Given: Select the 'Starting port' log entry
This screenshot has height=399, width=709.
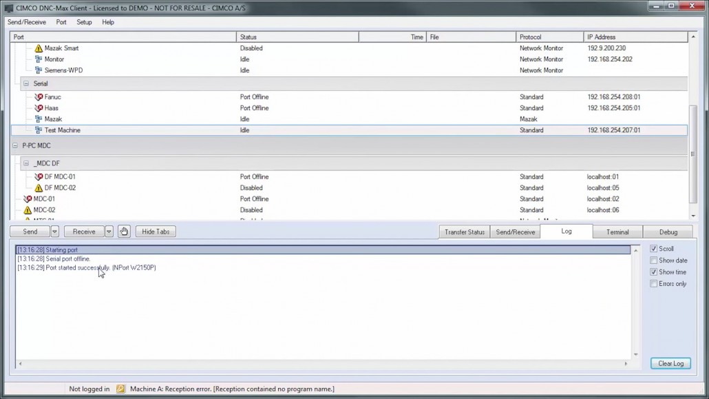Looking at the screenshot, I should [x=324, y=250].
